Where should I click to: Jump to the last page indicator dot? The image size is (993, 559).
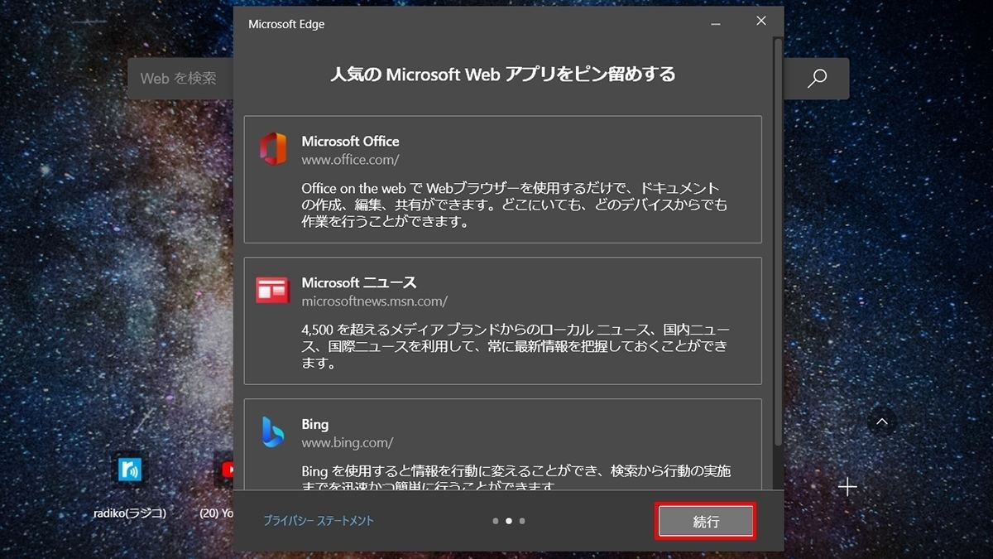(x=522, y=521)
